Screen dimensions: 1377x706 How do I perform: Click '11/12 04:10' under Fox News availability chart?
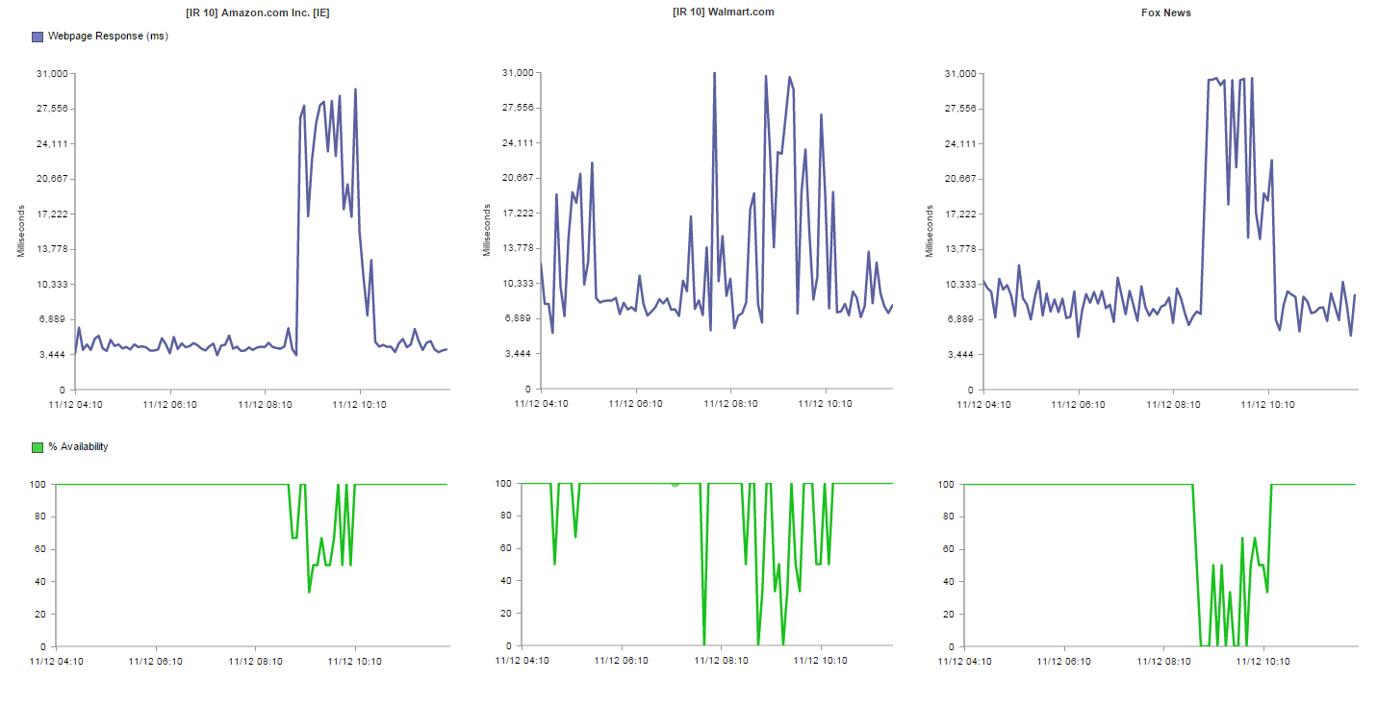tap(964, 661)
